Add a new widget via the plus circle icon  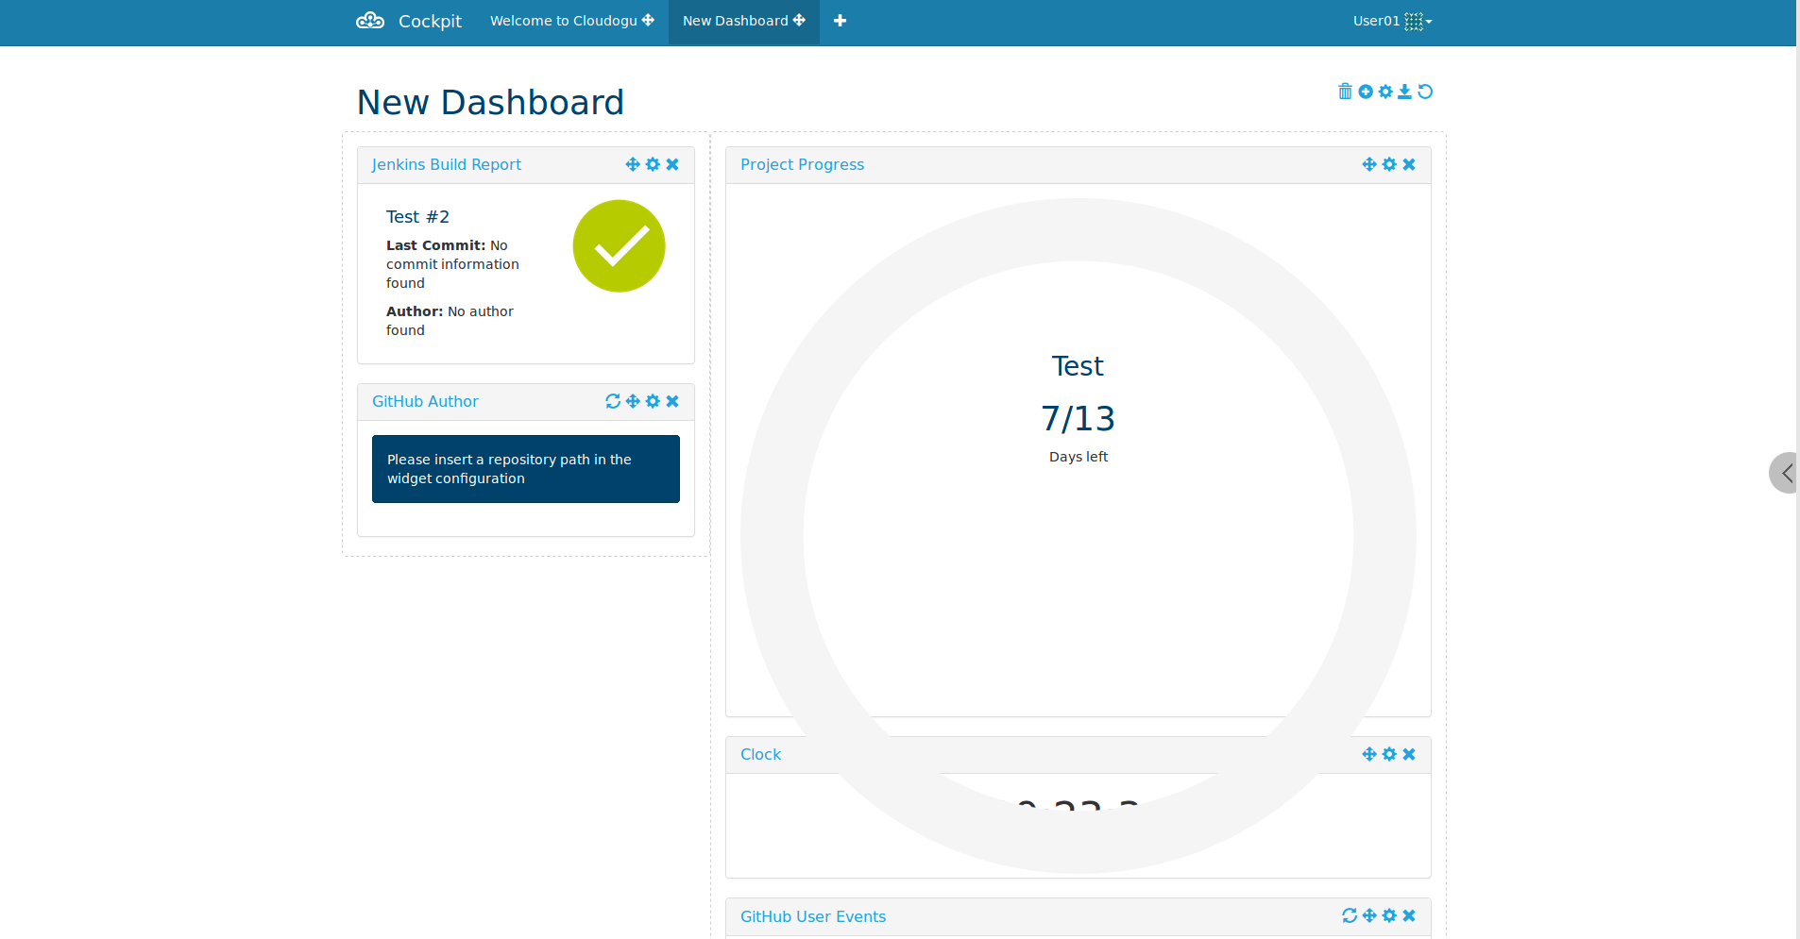coord(1365,92)
